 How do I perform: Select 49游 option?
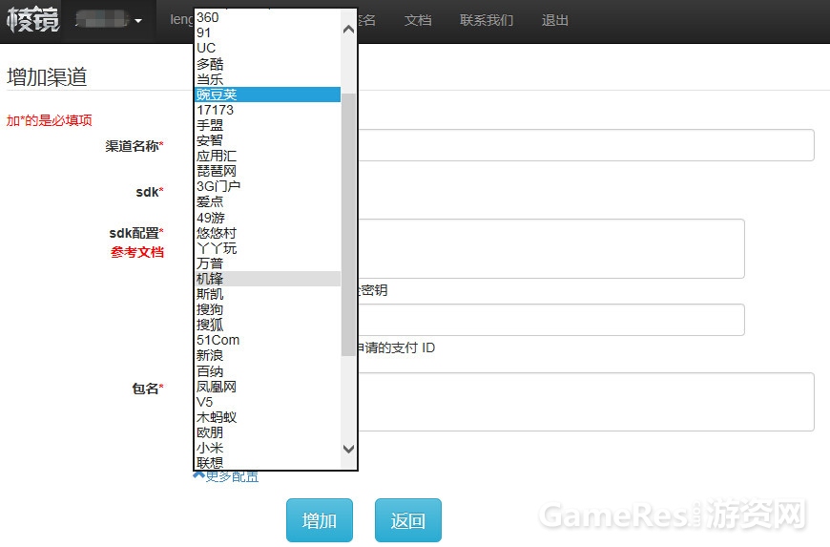pyautogui.click(x=268, y=217)
